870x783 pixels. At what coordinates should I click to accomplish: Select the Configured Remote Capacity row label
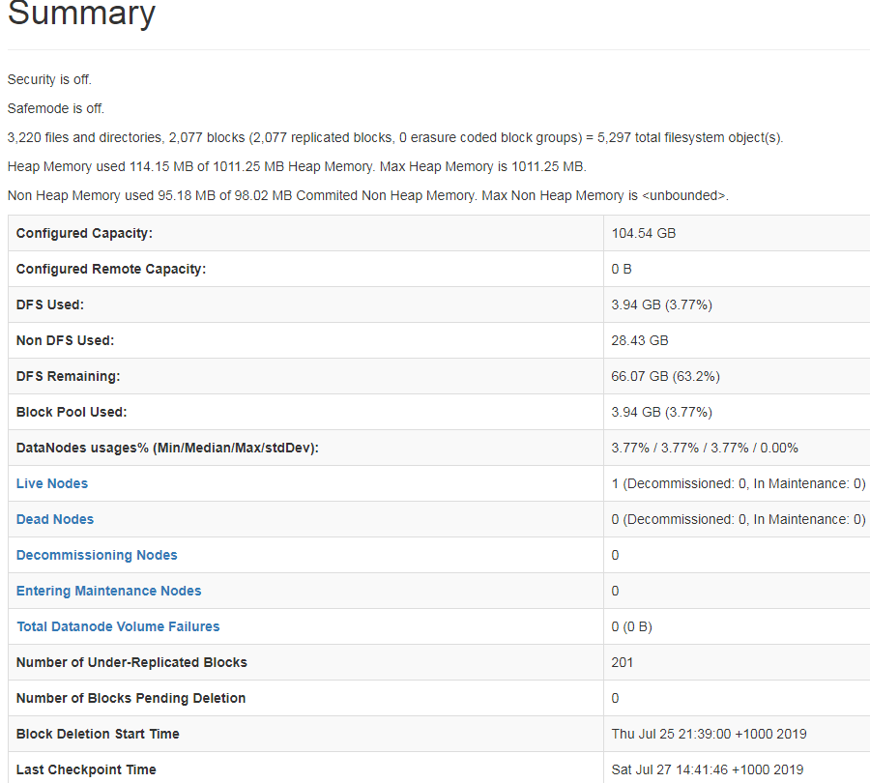[x=111, y=269]
